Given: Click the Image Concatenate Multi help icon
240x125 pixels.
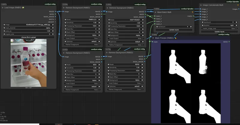Looking at the screenshot, I should click(x=238, y=5).
